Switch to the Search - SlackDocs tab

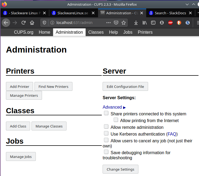170,13
